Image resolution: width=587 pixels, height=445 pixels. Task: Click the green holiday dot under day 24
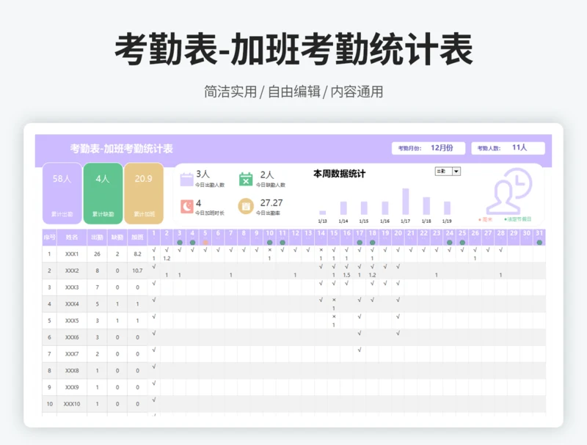[x=449, y=243]
